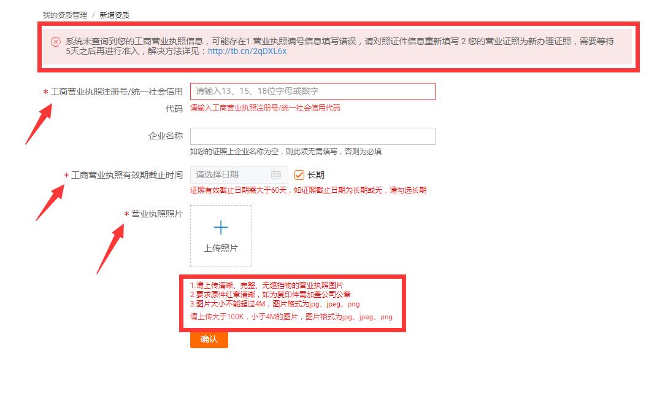Viewport: 657px width, 420px height.
Task: Click the plus icon to upload a photo
Action: 220,227
